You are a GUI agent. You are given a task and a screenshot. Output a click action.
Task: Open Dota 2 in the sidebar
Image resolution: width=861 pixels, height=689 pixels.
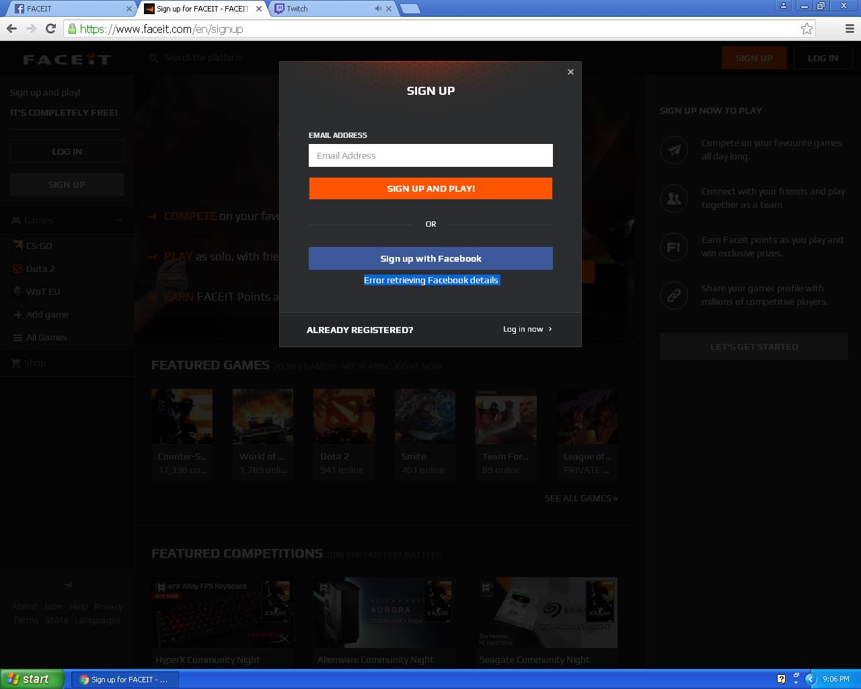40,268
